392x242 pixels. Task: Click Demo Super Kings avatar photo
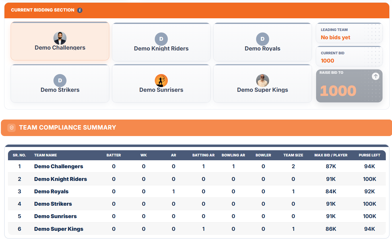[x=263, y=81]
